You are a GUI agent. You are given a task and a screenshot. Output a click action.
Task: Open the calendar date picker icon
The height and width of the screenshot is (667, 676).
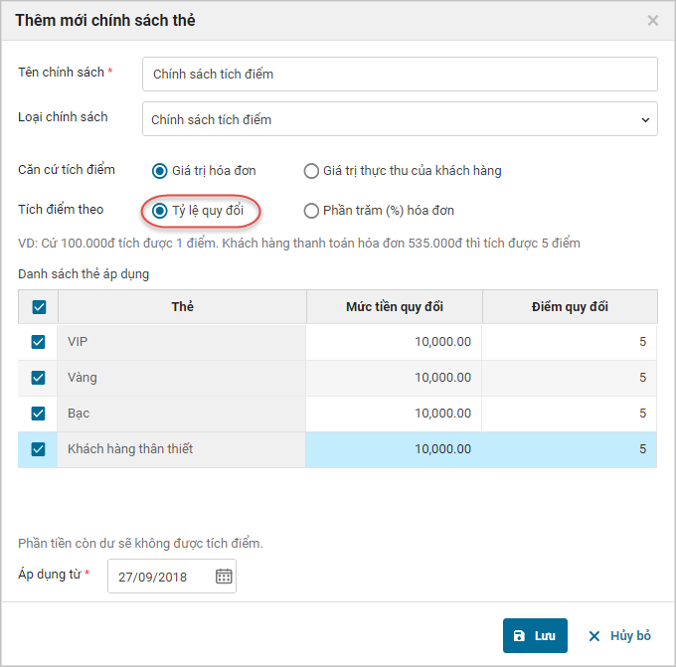[224, 577]
